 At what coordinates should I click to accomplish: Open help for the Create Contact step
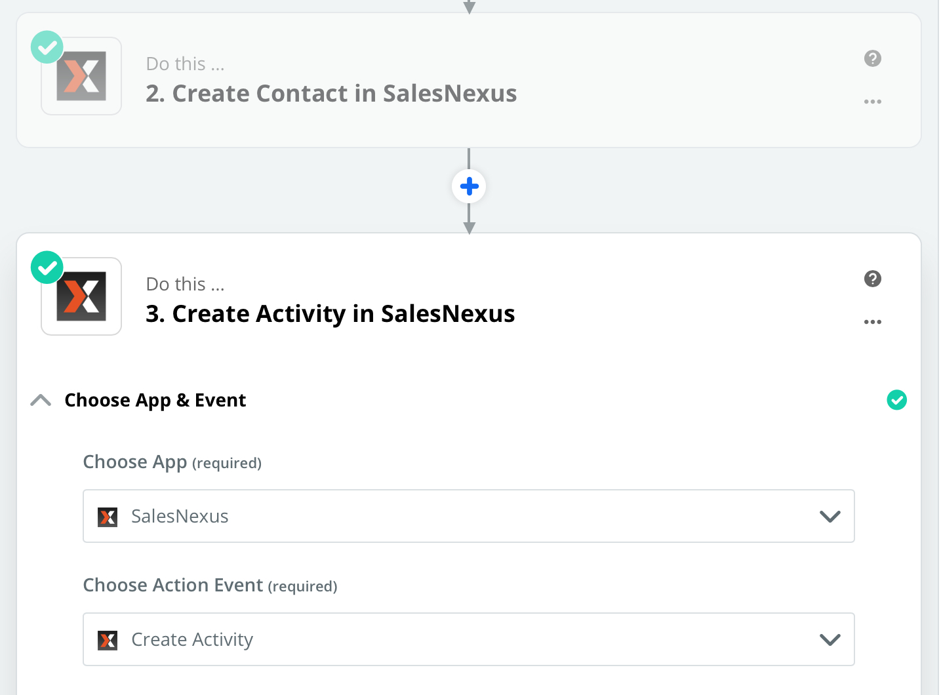point(872,58)
